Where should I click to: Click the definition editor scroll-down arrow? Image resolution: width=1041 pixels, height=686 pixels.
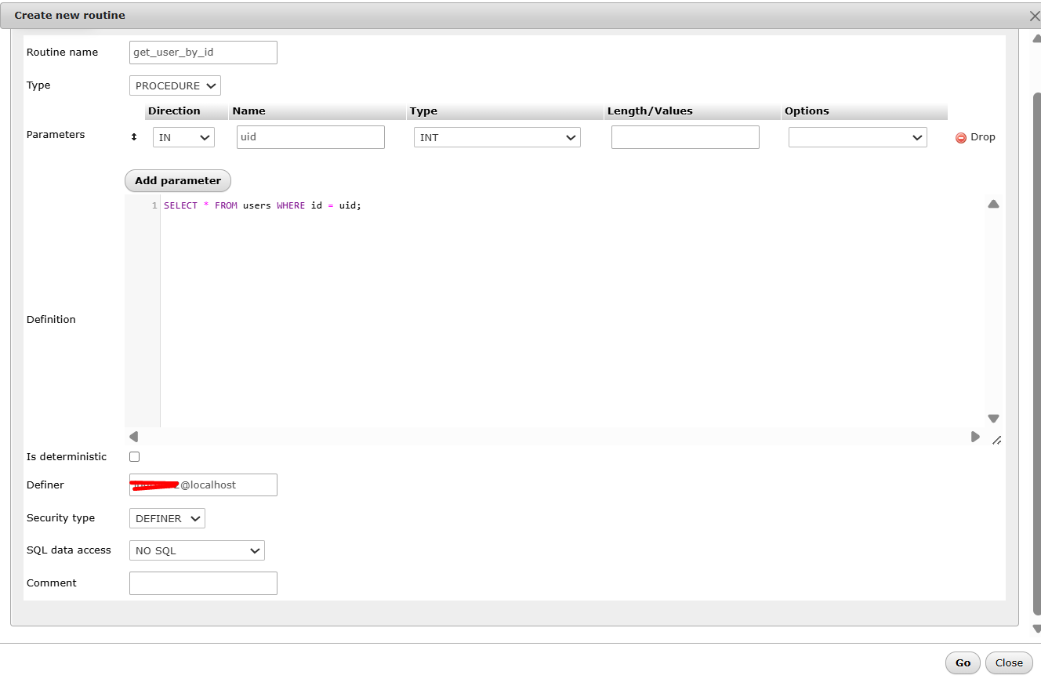point(993,419)
